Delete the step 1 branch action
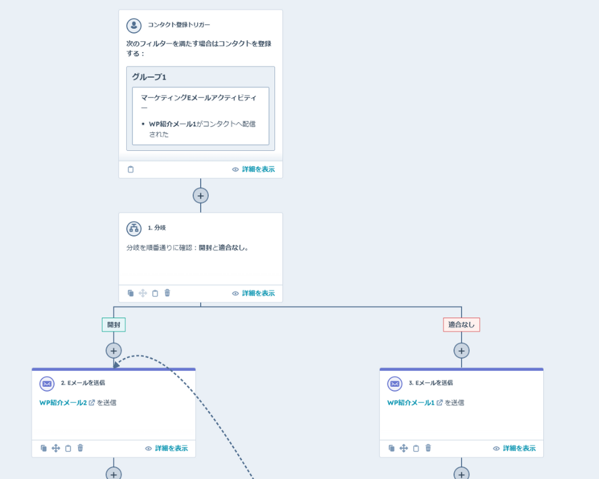The image size is (599, 479). [167, 293]
